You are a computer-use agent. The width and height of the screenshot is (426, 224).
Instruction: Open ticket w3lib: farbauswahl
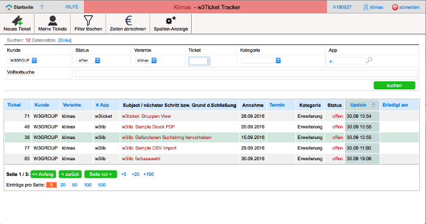coord(141,158)
